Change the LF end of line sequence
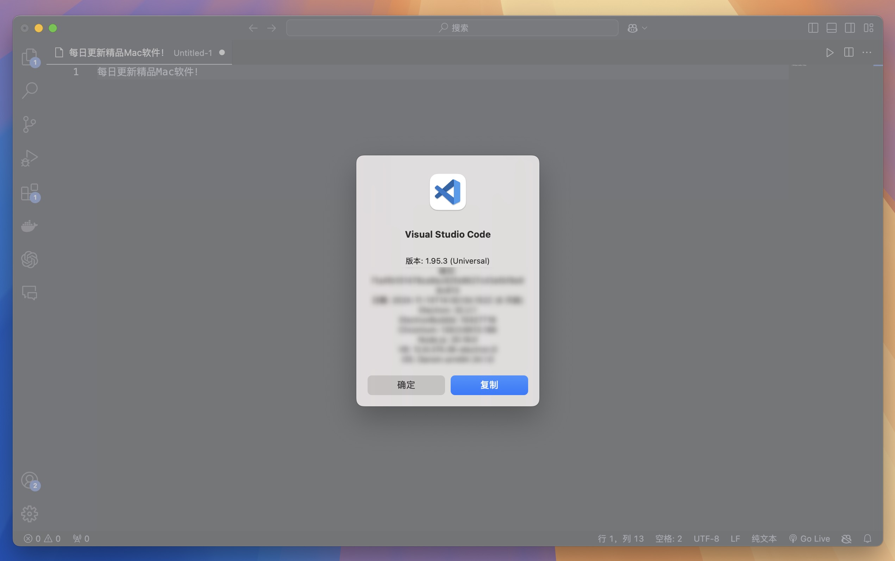This screenshot has width=895, height=561. tap(735, 539)
